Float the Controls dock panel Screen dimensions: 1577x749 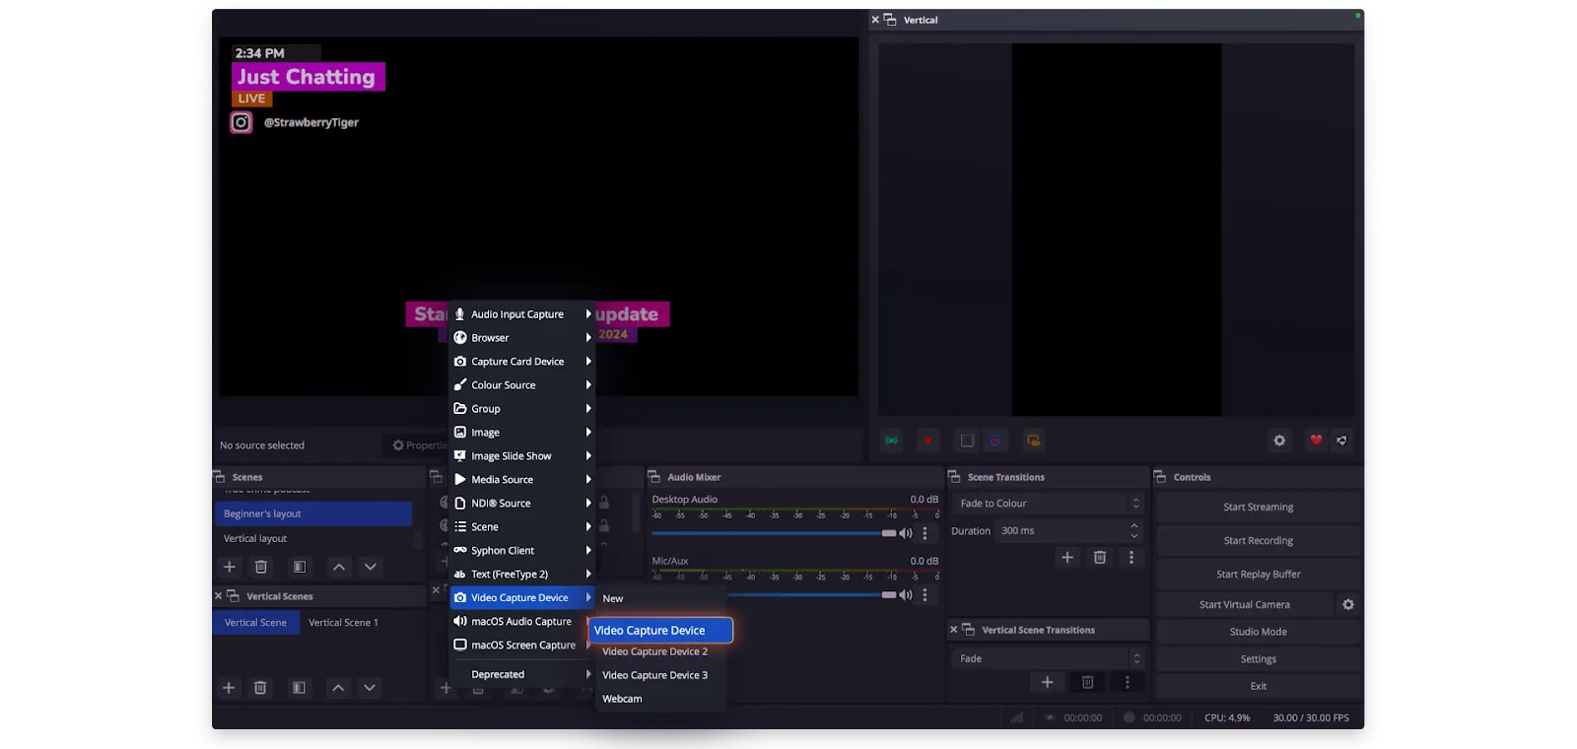click(1160, 477)
